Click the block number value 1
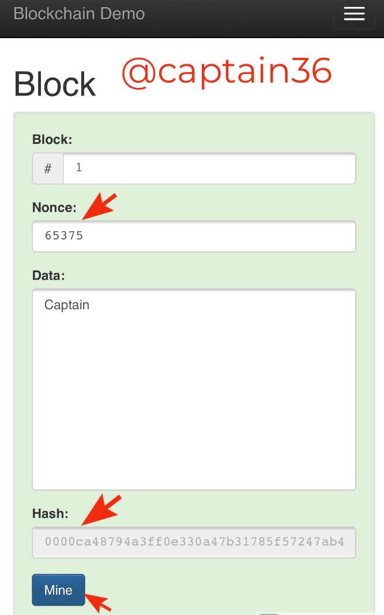 [79, 168]
